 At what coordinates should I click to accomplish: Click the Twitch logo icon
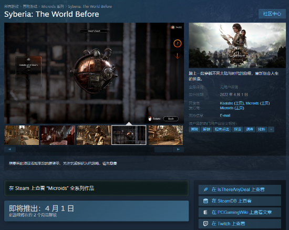pos(205,224)
